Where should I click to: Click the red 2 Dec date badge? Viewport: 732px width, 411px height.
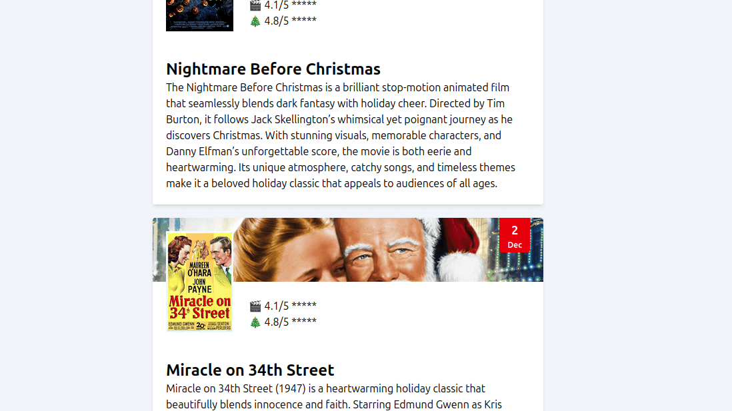coord(515,236)
